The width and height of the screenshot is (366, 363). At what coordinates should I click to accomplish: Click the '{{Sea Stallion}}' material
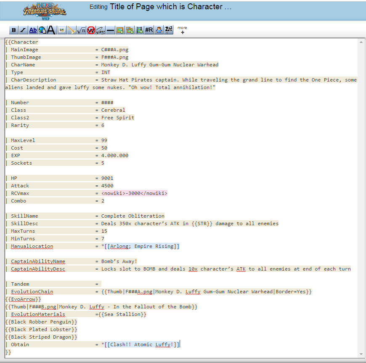pyautogui.click(x=122, y=314)
